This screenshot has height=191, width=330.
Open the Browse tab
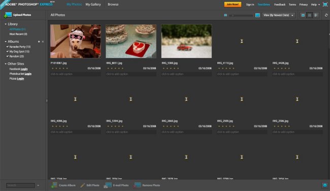(113, 5)
